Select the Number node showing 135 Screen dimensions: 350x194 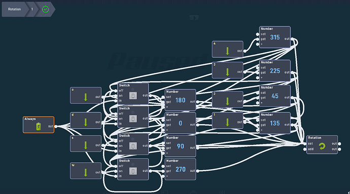tap(275, 123)
